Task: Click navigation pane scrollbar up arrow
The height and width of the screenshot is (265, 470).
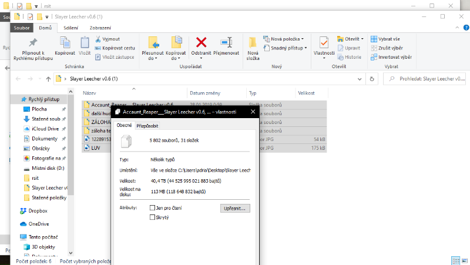Action: tap(70, 92)
